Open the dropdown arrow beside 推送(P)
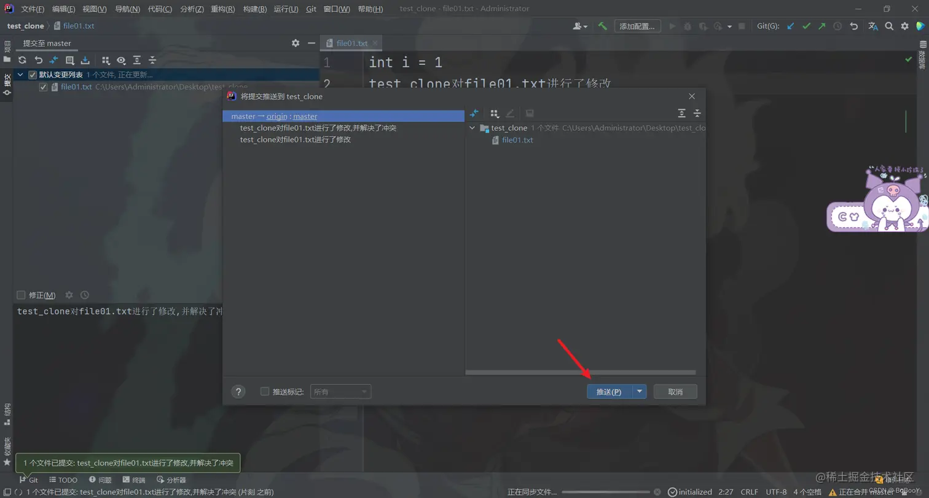This screenshot has width=929, height=498. [639, 392]
